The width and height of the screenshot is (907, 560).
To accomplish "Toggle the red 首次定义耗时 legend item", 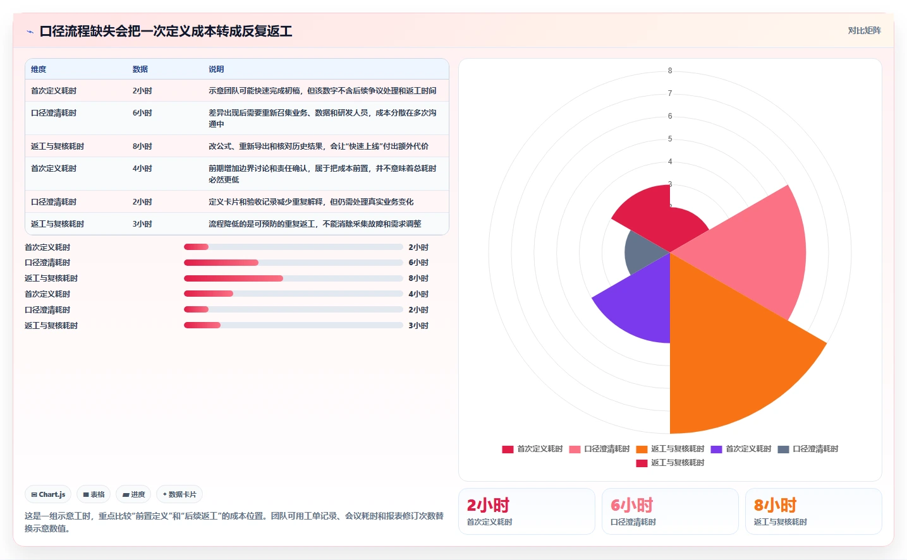I will click(532, 449).
